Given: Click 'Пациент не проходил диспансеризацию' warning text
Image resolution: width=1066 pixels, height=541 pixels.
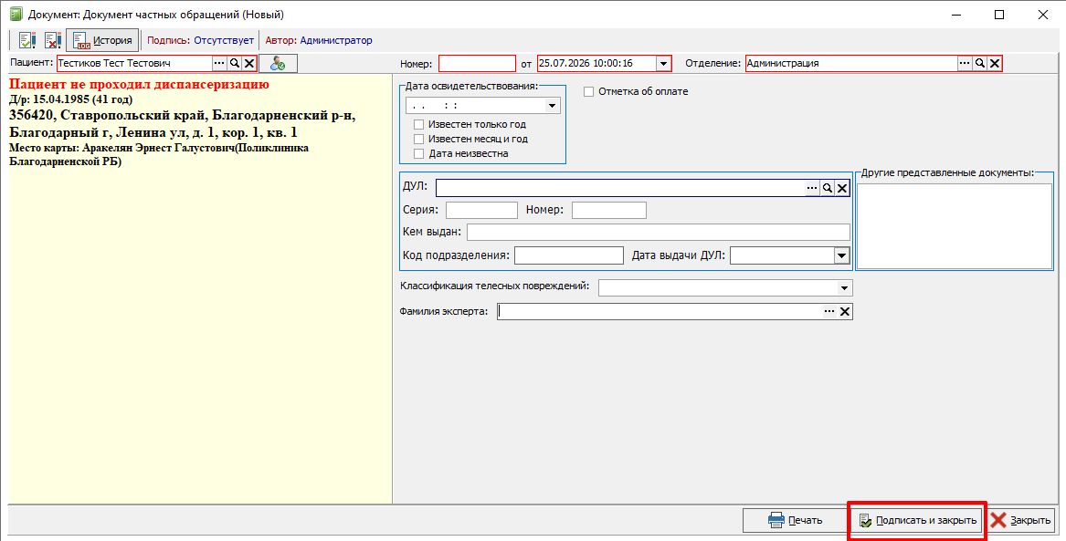Looking at the screenshot, I should pos(140,85).
